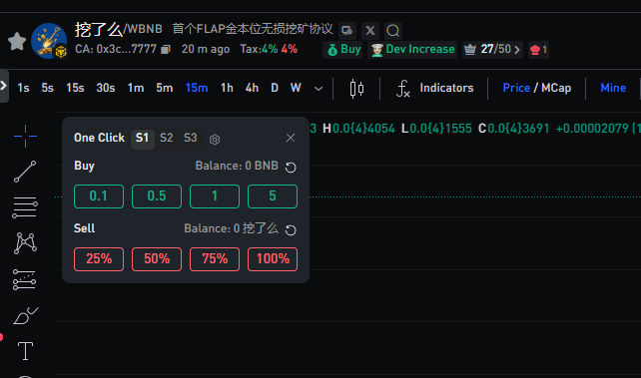Select the D daily timeframe
Screen dimensions: 641x378
(275, 88)
